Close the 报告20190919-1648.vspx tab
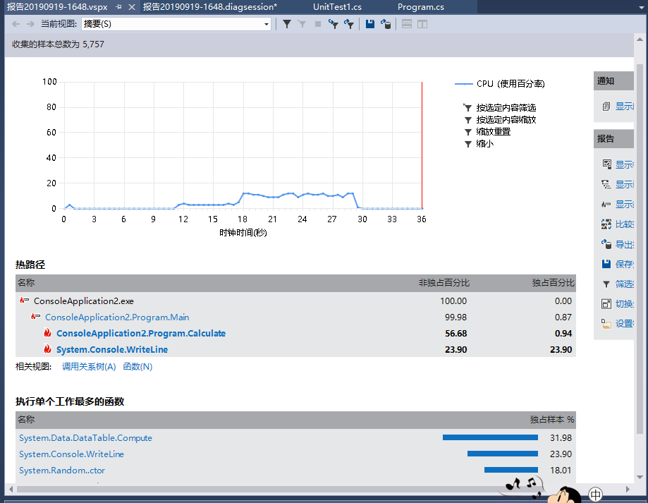The image size is (648, 503). click(x=132, y=7)
